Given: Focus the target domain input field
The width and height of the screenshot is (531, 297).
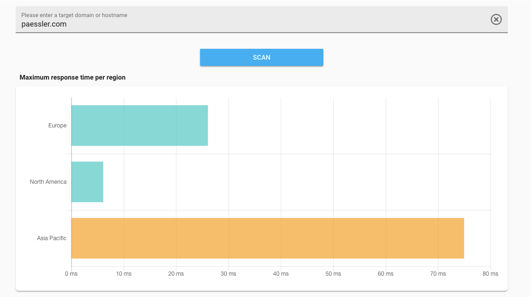Looking at the screenshot, I should click(x=261, y=19).
